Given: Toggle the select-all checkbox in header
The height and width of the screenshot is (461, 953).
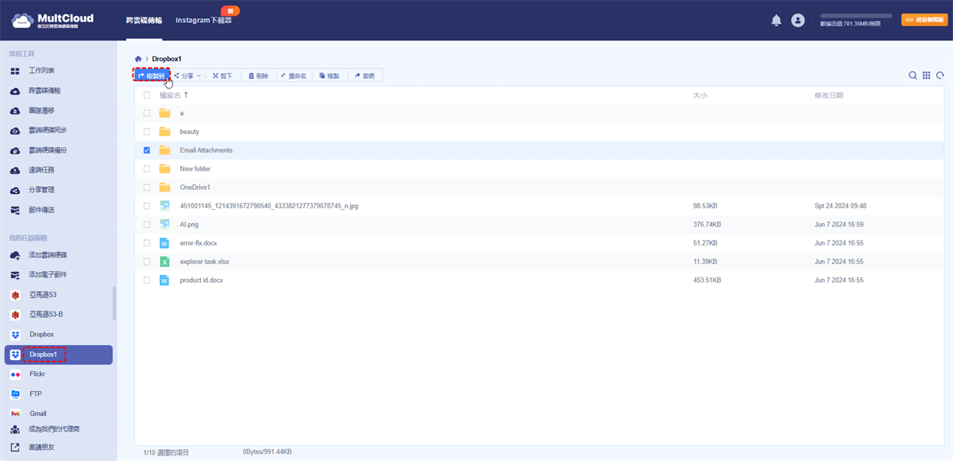Looking at the screenshot, I should 147,95.
